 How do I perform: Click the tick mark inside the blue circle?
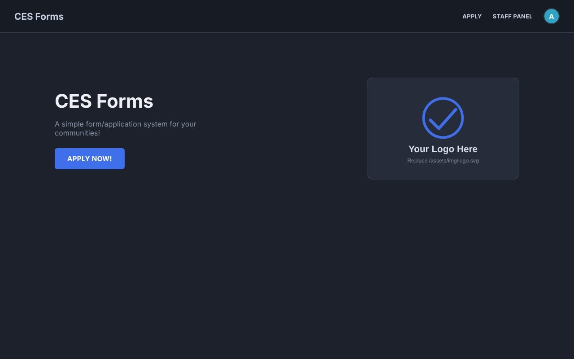pyautogui.click(x=443, y=119)
